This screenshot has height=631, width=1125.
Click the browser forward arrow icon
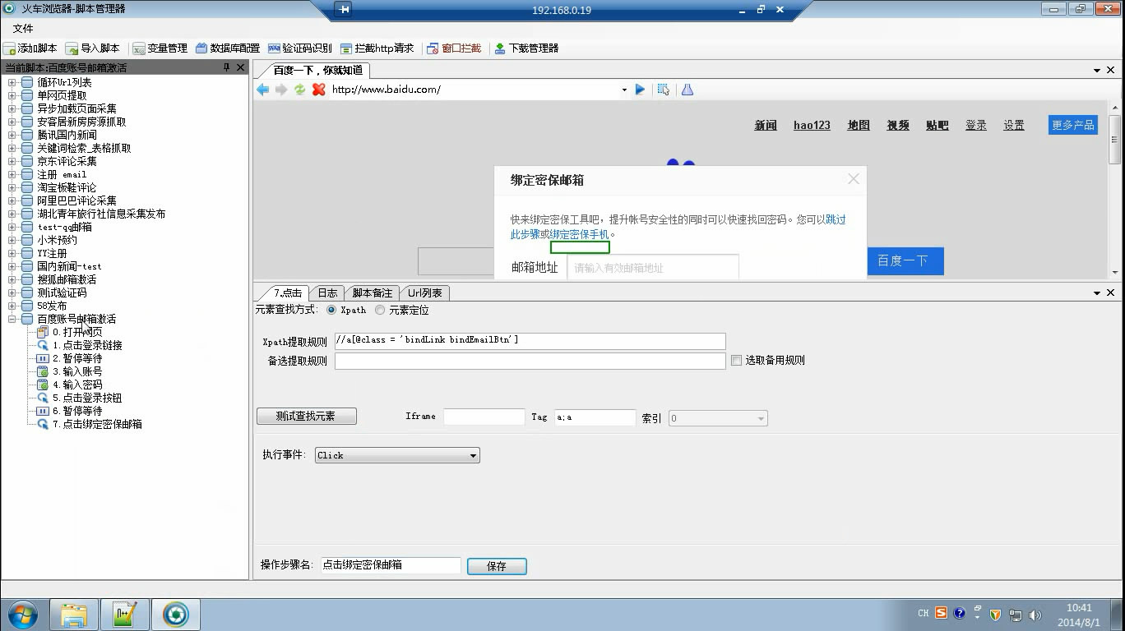point(281,90)
